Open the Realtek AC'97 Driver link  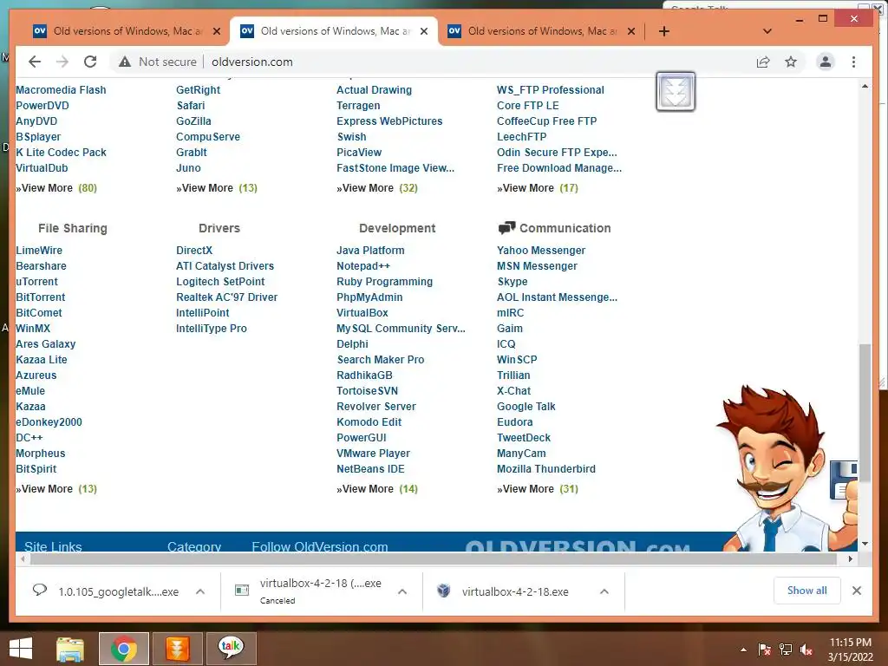tap(226, 297)
